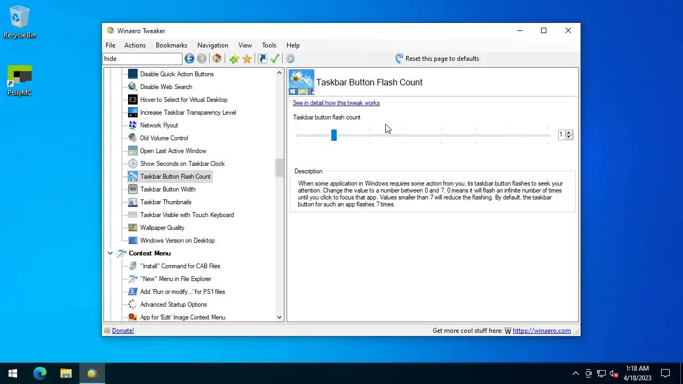Click the speaker volume tray icon
The height and width of the screenshot is (384, 683).
point(614,373)
